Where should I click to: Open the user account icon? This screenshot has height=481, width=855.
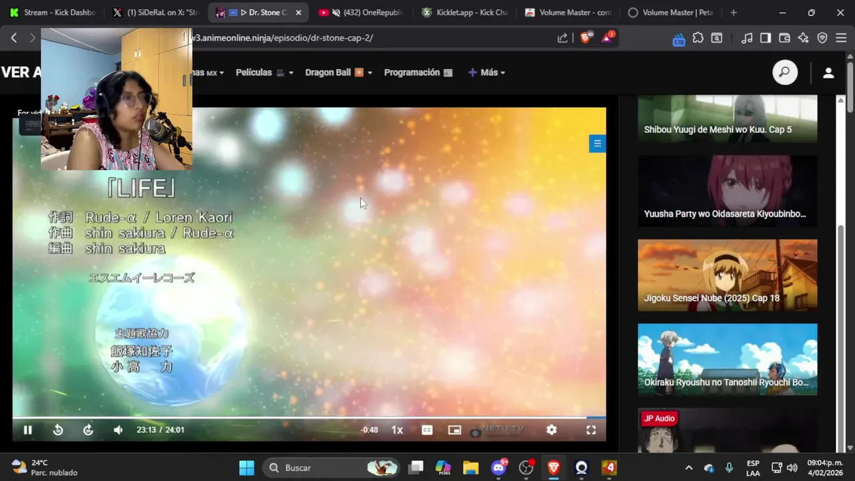point(828,73)
